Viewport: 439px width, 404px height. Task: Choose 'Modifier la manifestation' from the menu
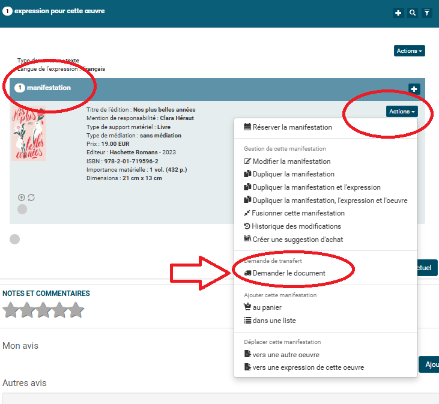(x=291, y=161)
